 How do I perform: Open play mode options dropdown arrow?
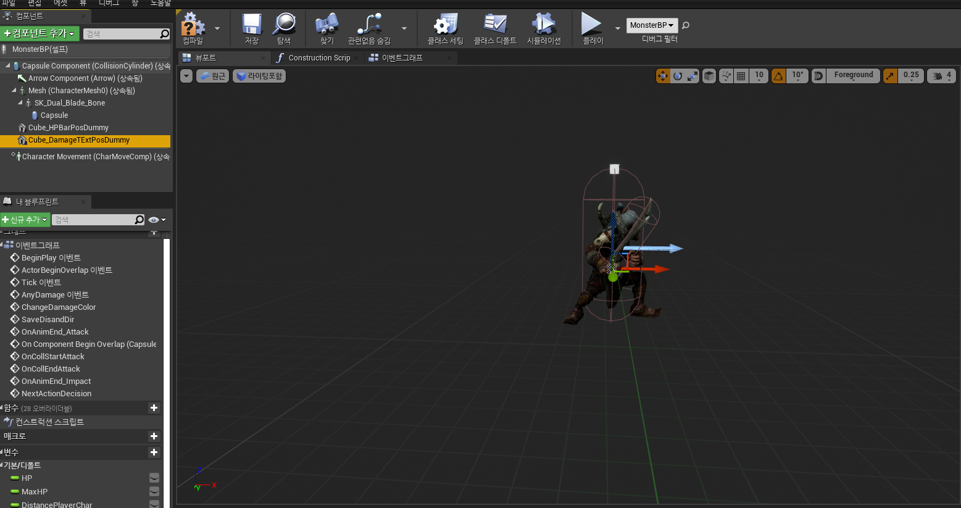618,28
